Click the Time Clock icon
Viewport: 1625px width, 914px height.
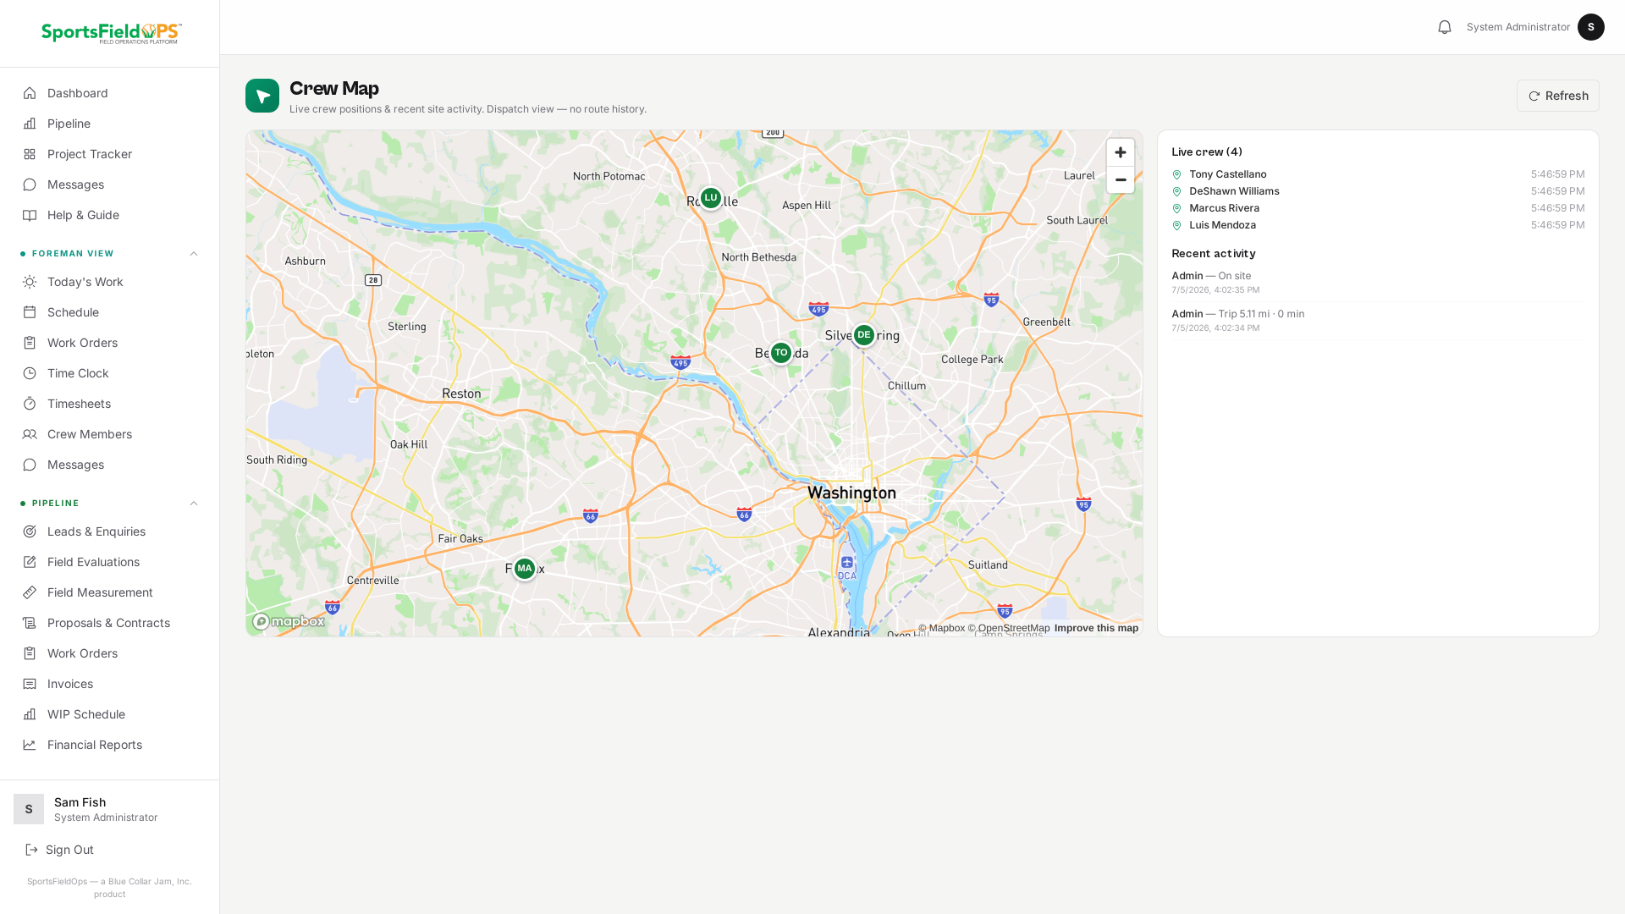tap(30, 373)
